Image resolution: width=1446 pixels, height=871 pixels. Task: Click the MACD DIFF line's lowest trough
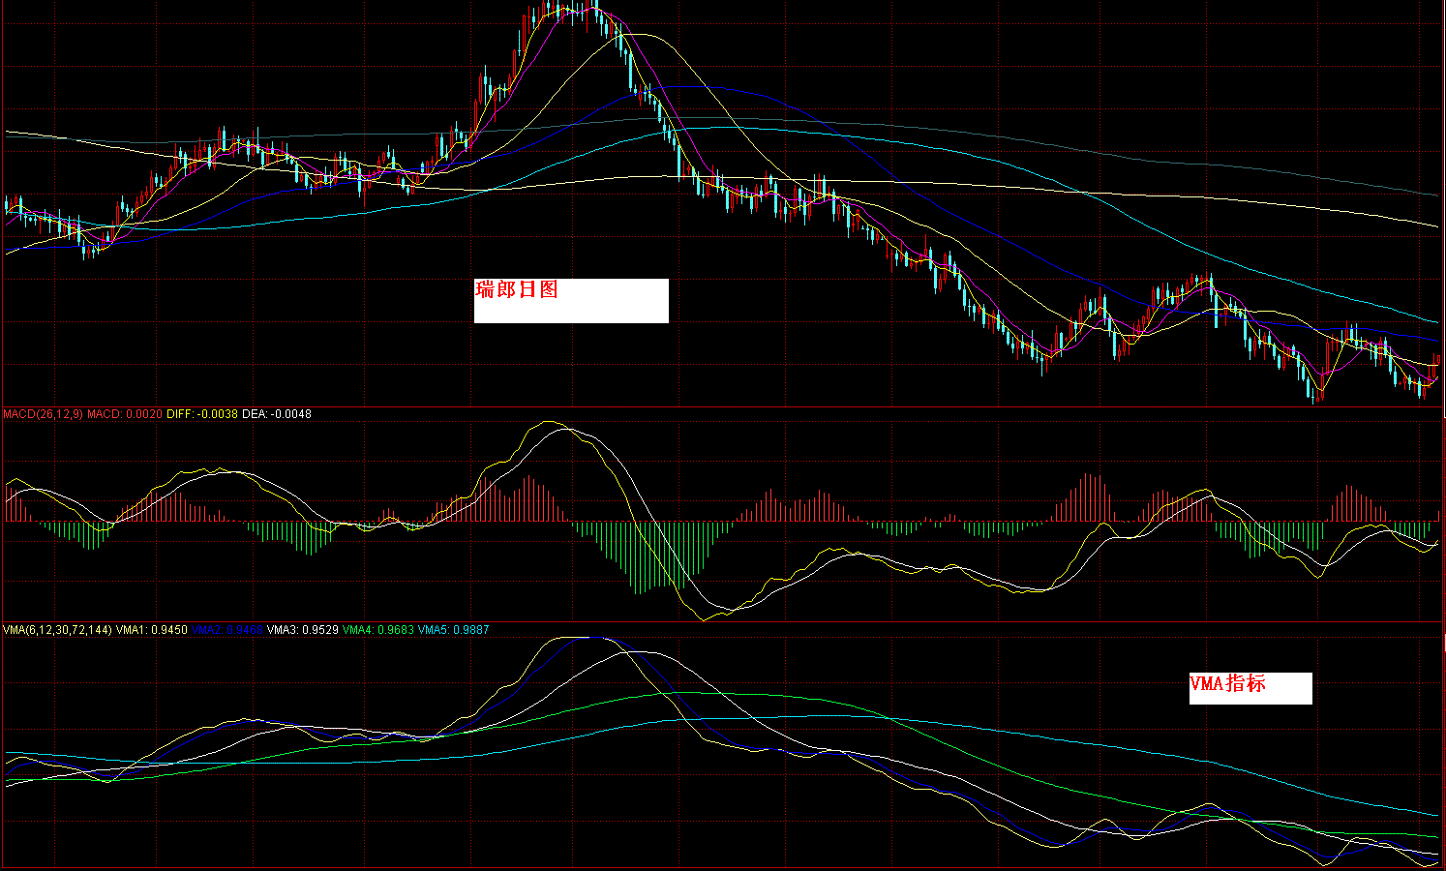704,618
